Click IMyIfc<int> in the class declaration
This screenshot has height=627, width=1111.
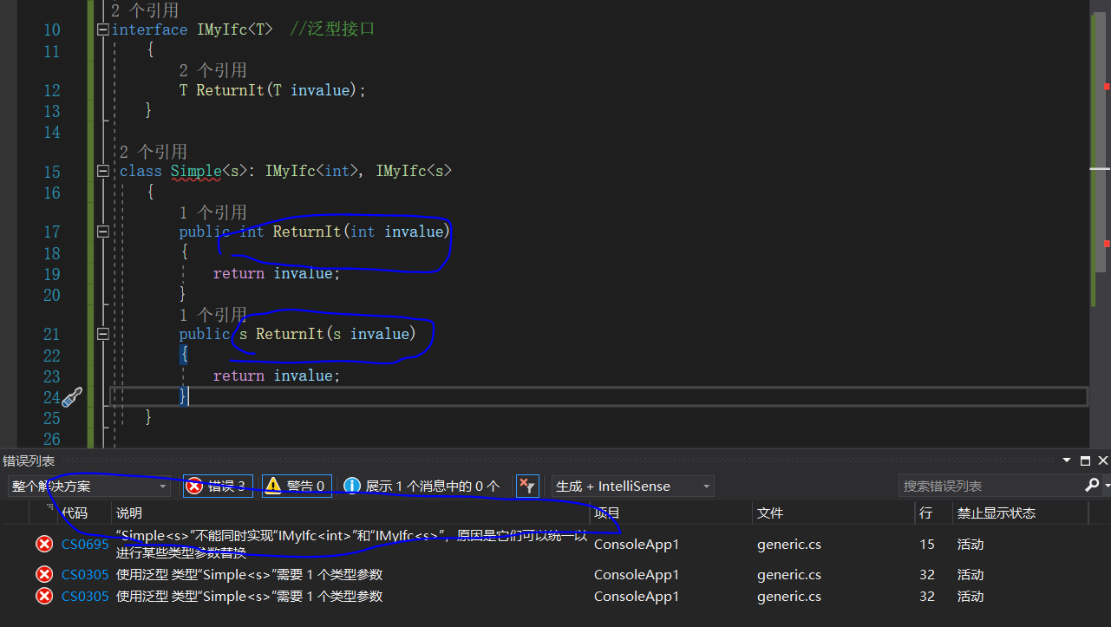pyautogui.click(x=311, y=172)
